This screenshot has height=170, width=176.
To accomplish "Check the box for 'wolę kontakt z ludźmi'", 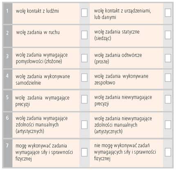I will point(84,13).
